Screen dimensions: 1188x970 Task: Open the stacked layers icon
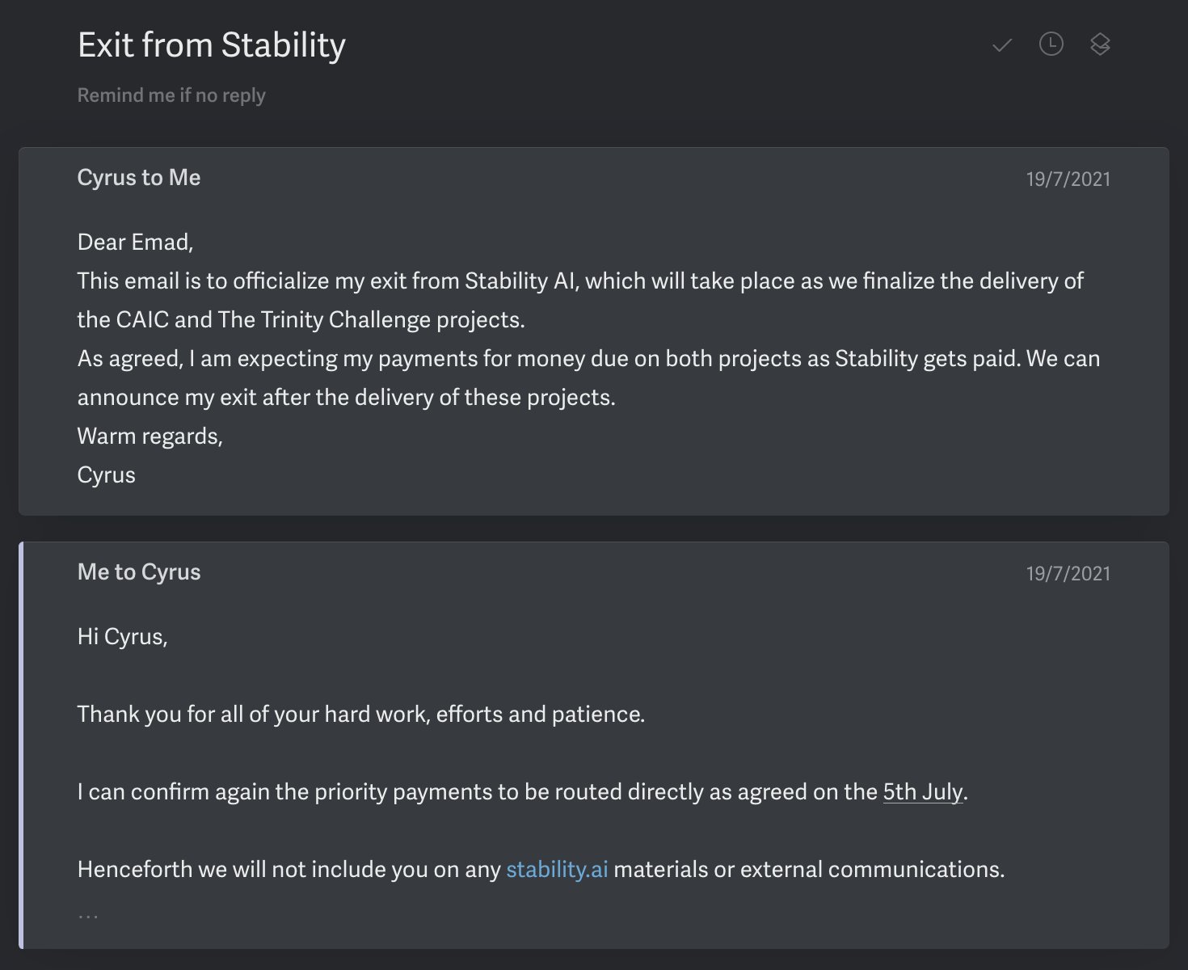tap(1100, 44)
